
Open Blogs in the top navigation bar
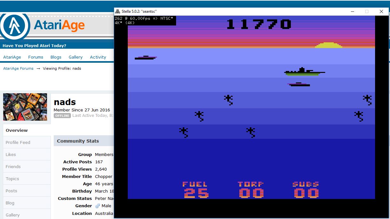(x=56, y=57)
